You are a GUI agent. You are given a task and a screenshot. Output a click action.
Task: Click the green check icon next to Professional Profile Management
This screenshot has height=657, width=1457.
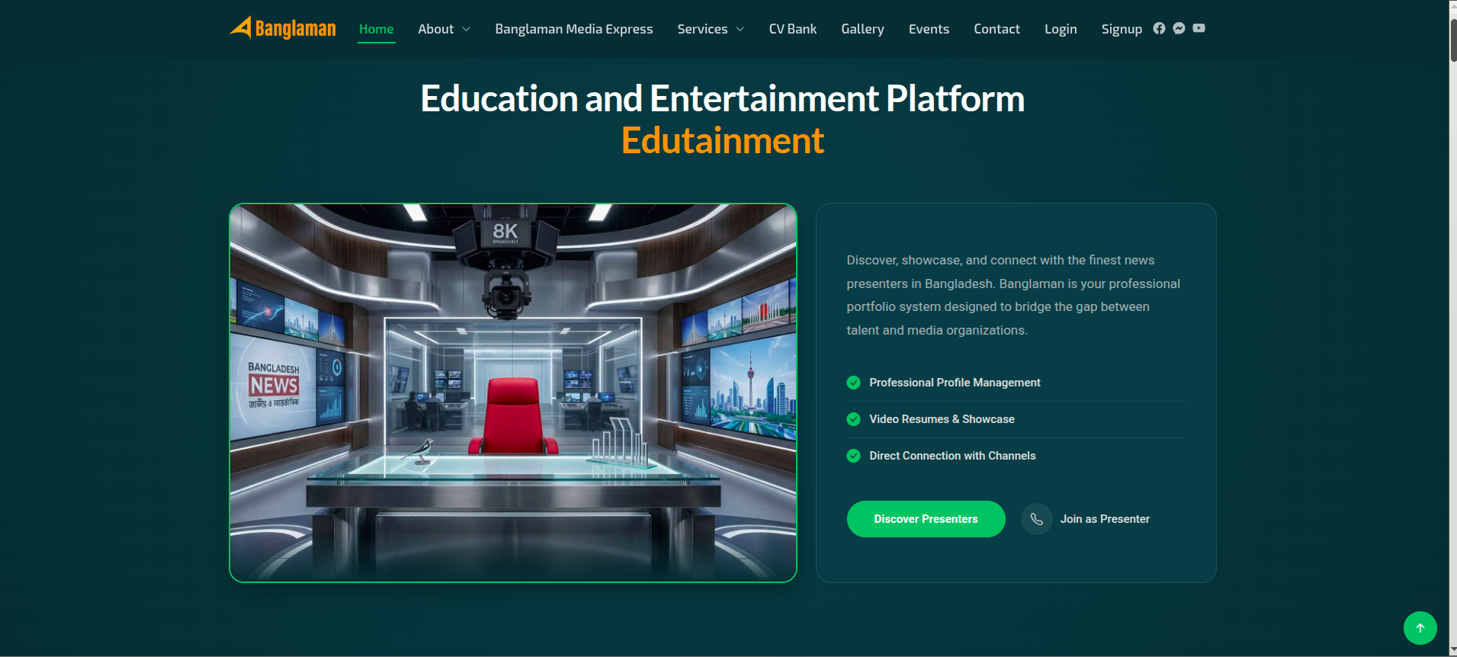[853, 383]
